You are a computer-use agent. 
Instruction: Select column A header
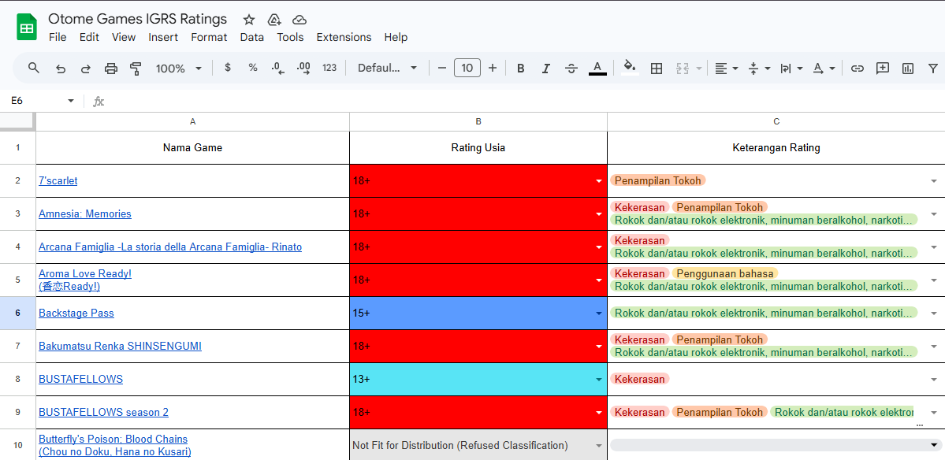(x=193, y=121)
